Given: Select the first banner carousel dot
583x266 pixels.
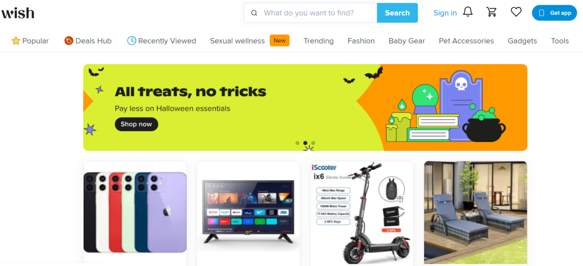Looking at the screenshot, I should 297,143.
